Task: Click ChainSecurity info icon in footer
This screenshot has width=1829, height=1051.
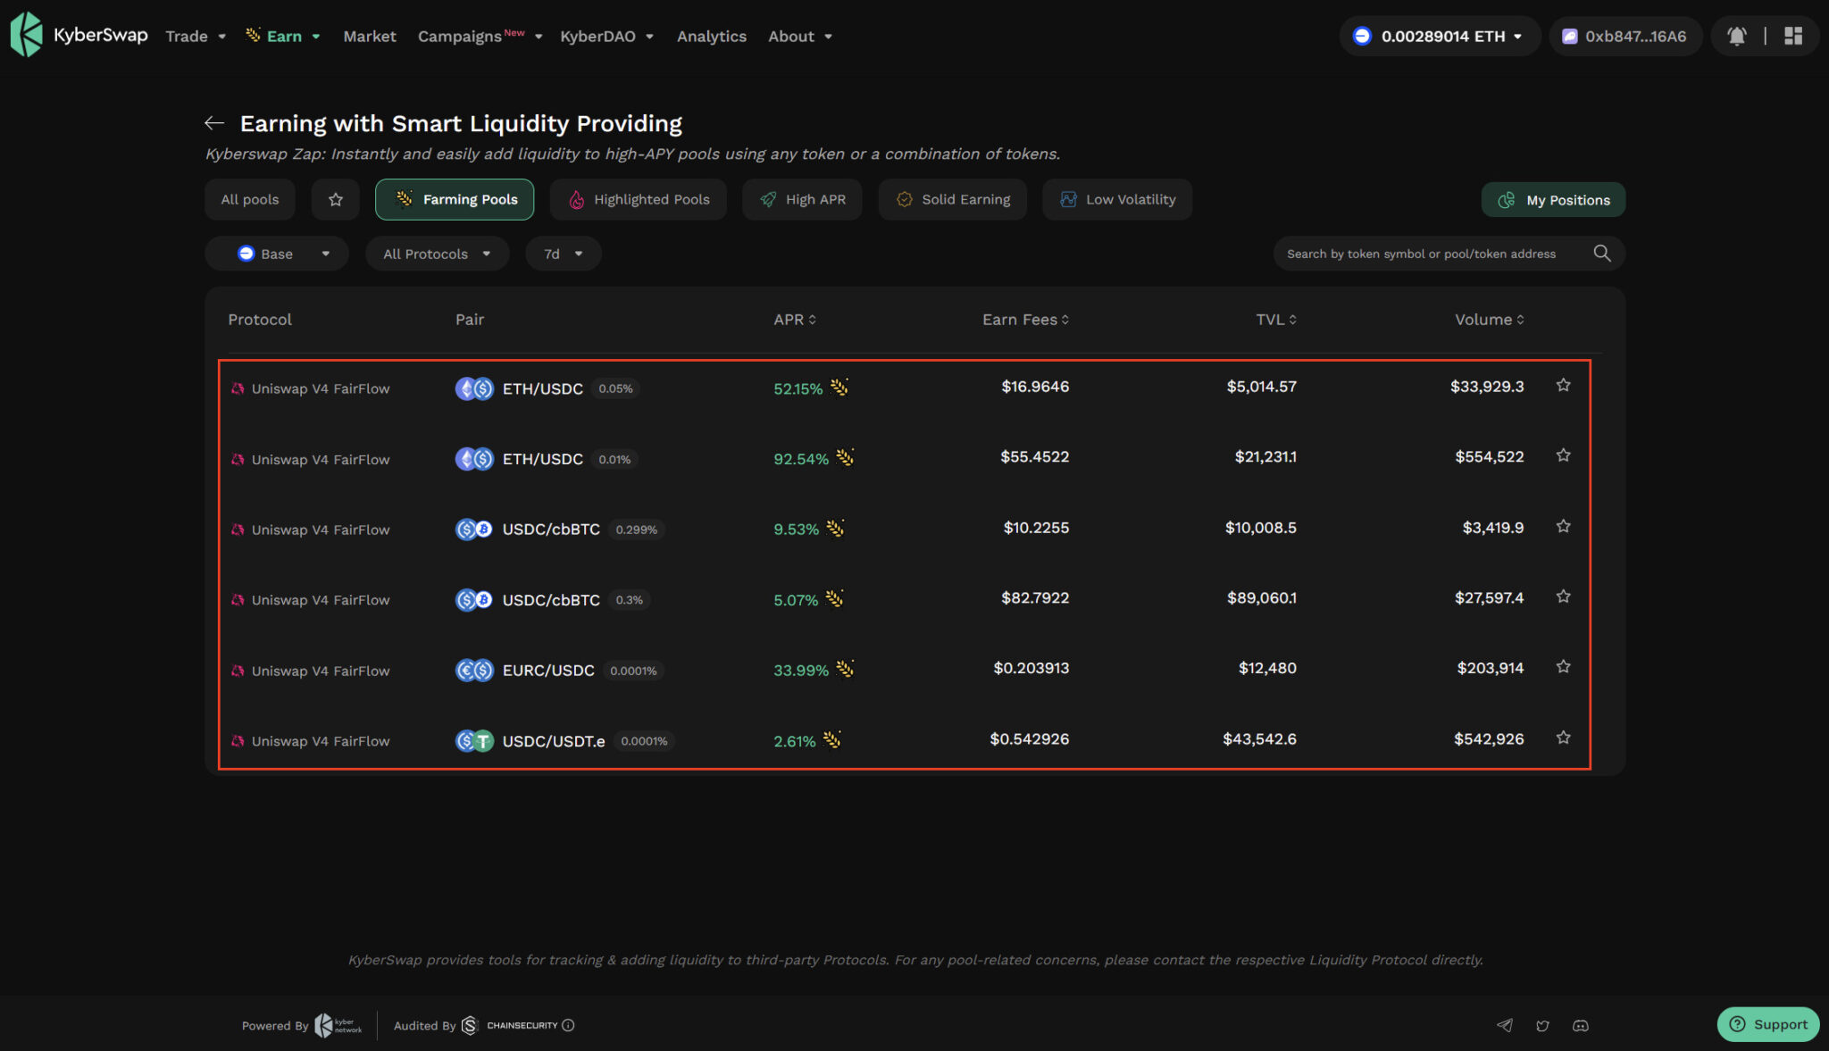Action: [x=568, y=1025]
